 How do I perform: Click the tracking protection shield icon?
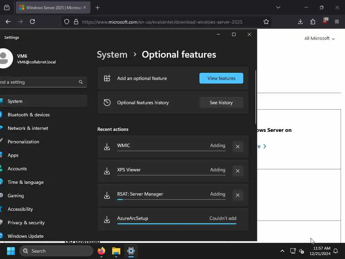click(67, 22)
